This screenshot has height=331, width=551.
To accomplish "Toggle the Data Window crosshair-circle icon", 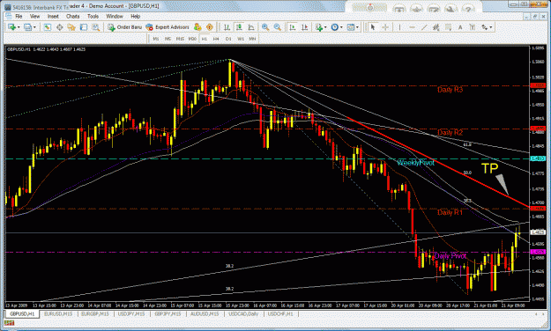I will (59, 27).
